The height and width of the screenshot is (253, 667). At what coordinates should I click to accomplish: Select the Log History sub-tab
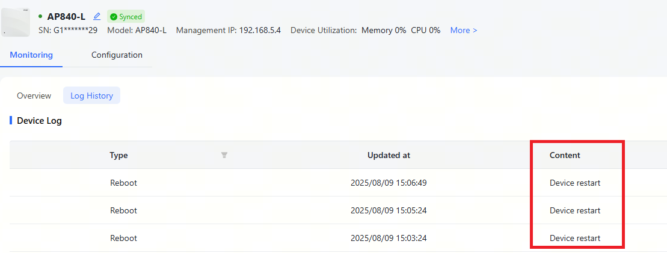[91, 96]
